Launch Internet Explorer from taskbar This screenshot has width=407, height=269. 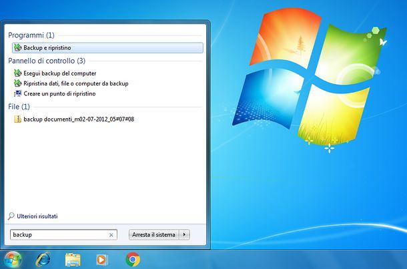pos(43,260)
